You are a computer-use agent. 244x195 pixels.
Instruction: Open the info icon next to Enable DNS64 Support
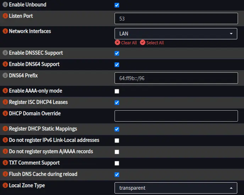point(5,64)
